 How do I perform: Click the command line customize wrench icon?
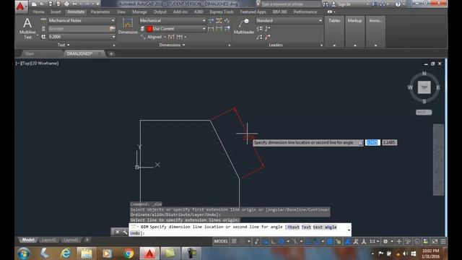[125, 232]
